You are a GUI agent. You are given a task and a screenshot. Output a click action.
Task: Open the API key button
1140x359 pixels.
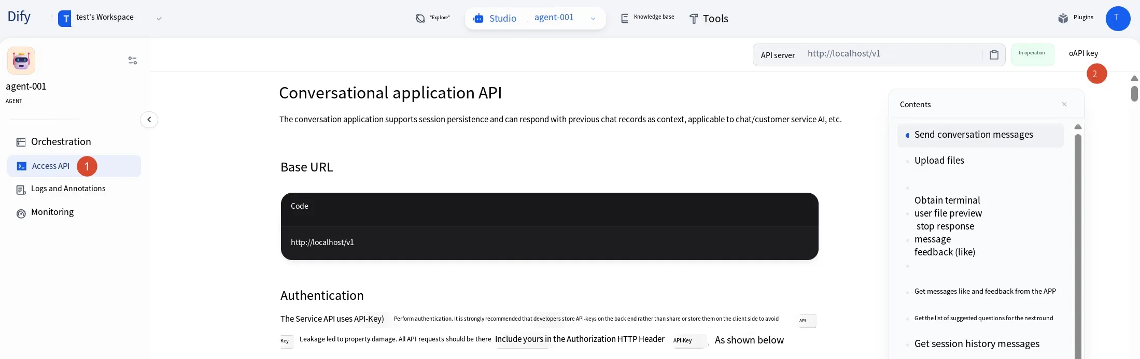pos(1083,53)
